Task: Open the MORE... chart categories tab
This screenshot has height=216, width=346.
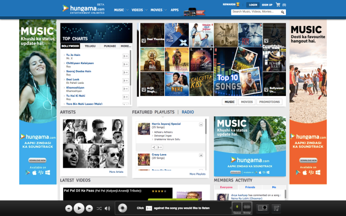Action: pyautogui.click(x=126, y=46)
